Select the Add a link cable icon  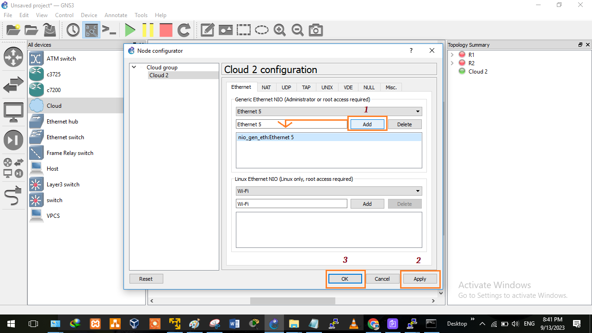13,197
